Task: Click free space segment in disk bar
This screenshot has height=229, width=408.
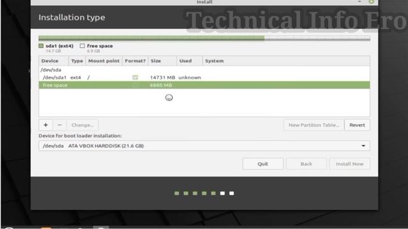Action: 317,38
